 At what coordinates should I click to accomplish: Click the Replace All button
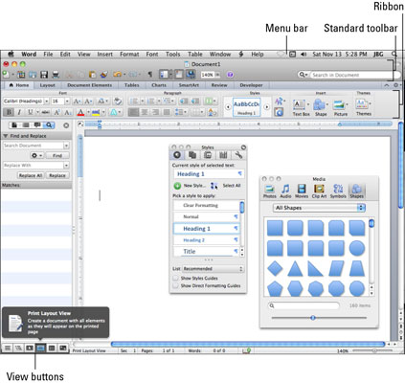(31, 175)
